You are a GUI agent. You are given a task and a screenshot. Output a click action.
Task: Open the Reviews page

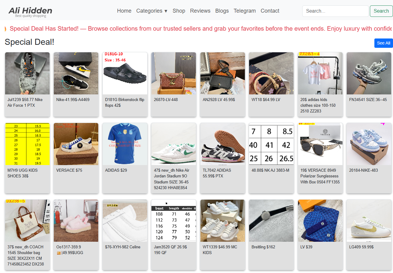200,11
